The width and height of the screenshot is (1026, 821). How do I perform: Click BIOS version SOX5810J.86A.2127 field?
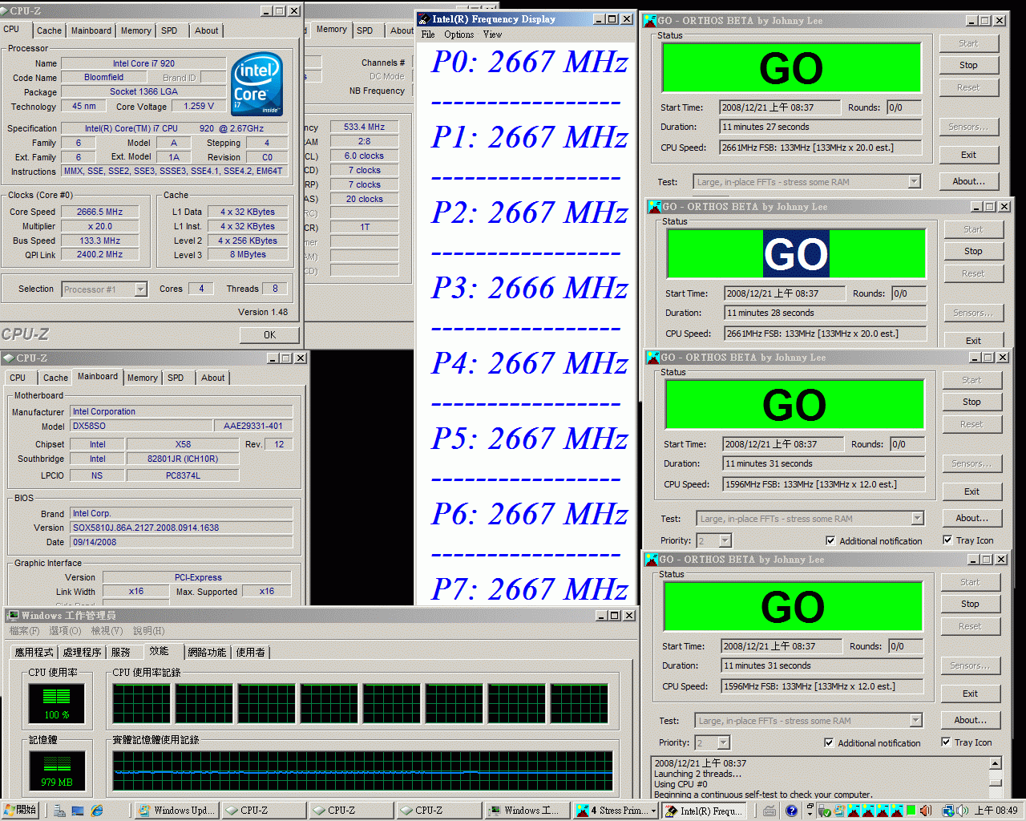coord(182,528)
